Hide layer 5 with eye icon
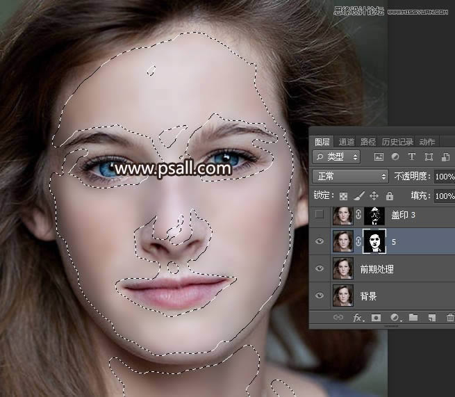455x397 pixels. coord(320,241)
